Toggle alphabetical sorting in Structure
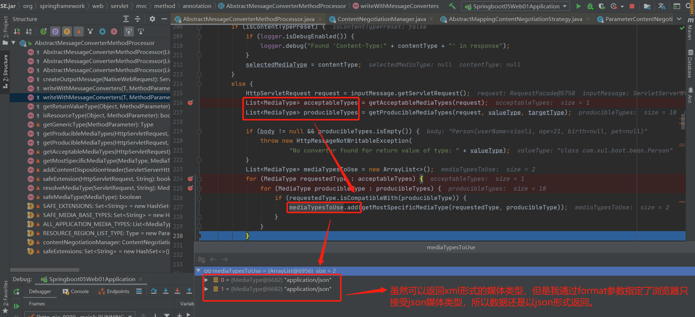Image resolution: width=695 pixels, height=317 pixels. (29, 32)
